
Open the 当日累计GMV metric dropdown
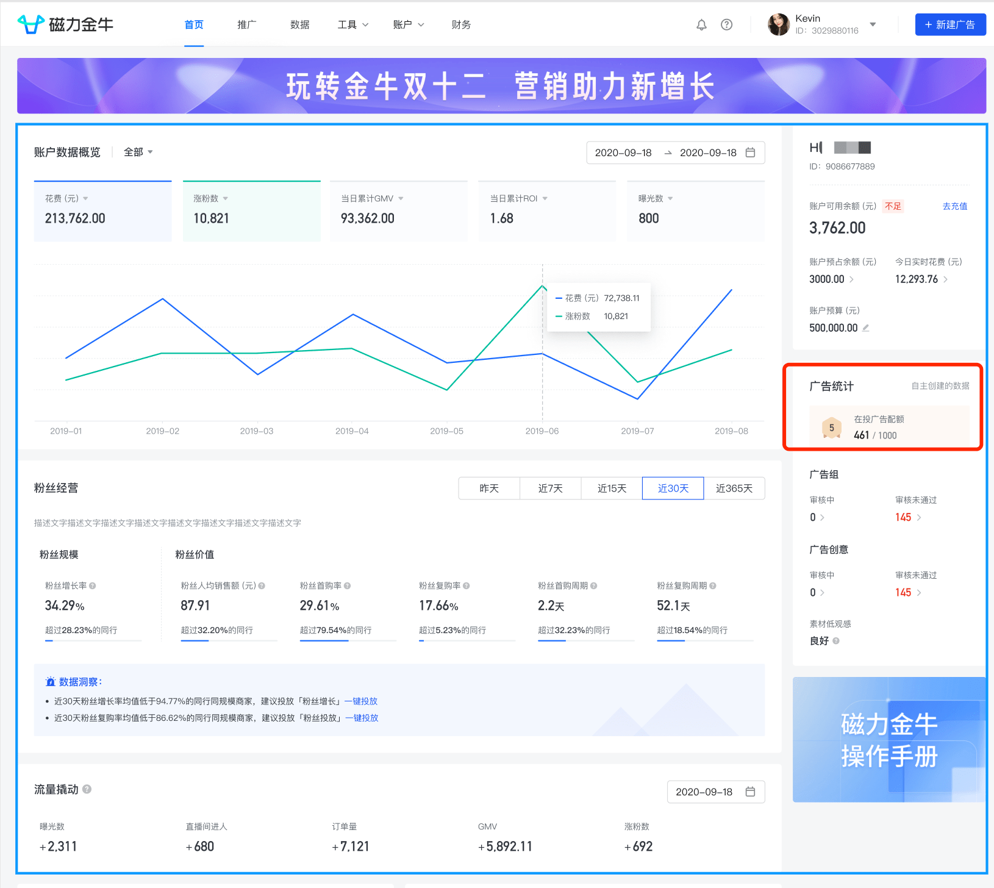(401, 199)
